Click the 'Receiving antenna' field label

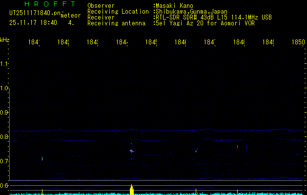(x=116, y=23)
